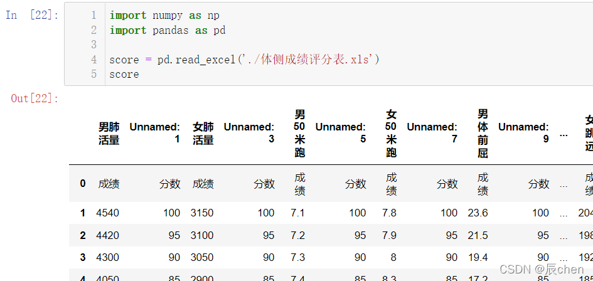Click the 女肺活量 column header
Viewport: 593px width, 281px height.
pyautogui.click(x=203, y=134)
